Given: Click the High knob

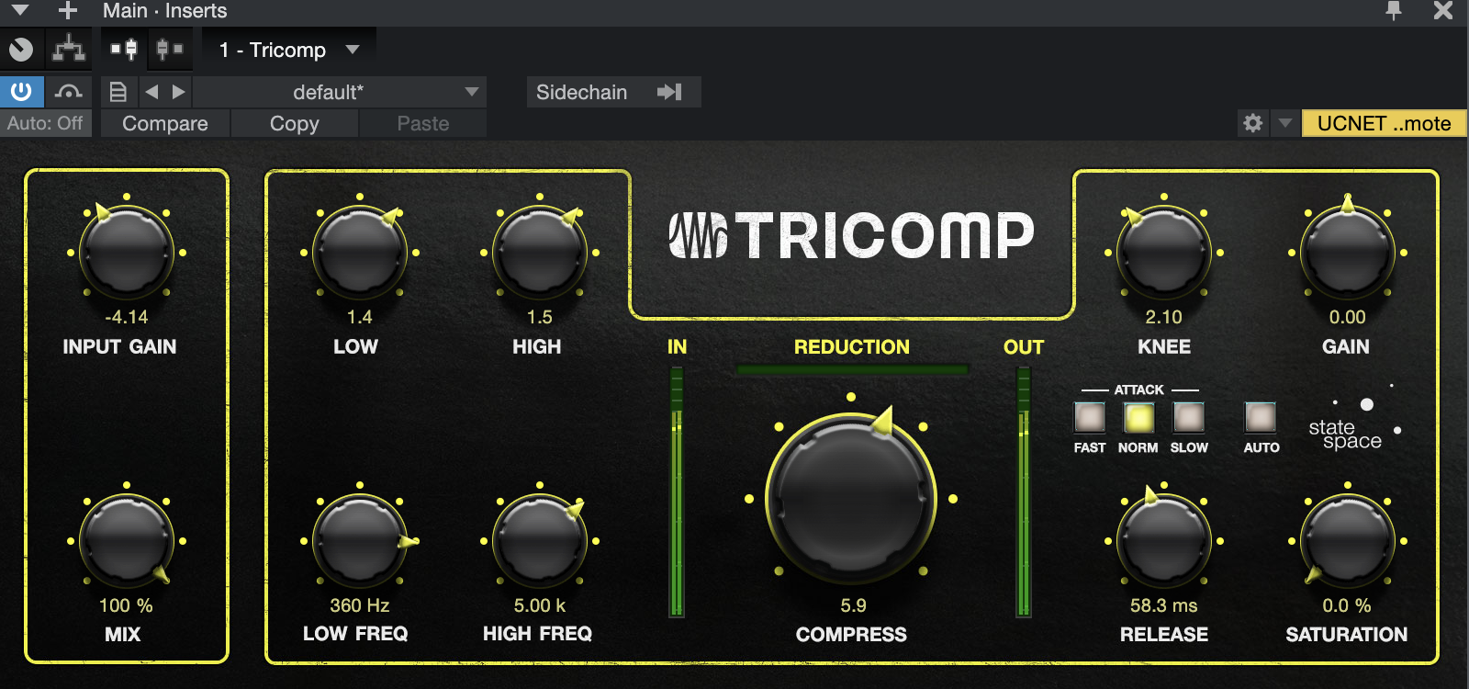Looking at the screenshot, I should pyautogui.click(x=540, y=253).
